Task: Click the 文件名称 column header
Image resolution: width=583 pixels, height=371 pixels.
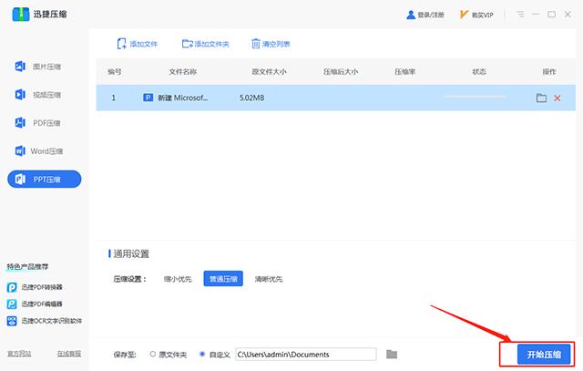Action: 182,71
